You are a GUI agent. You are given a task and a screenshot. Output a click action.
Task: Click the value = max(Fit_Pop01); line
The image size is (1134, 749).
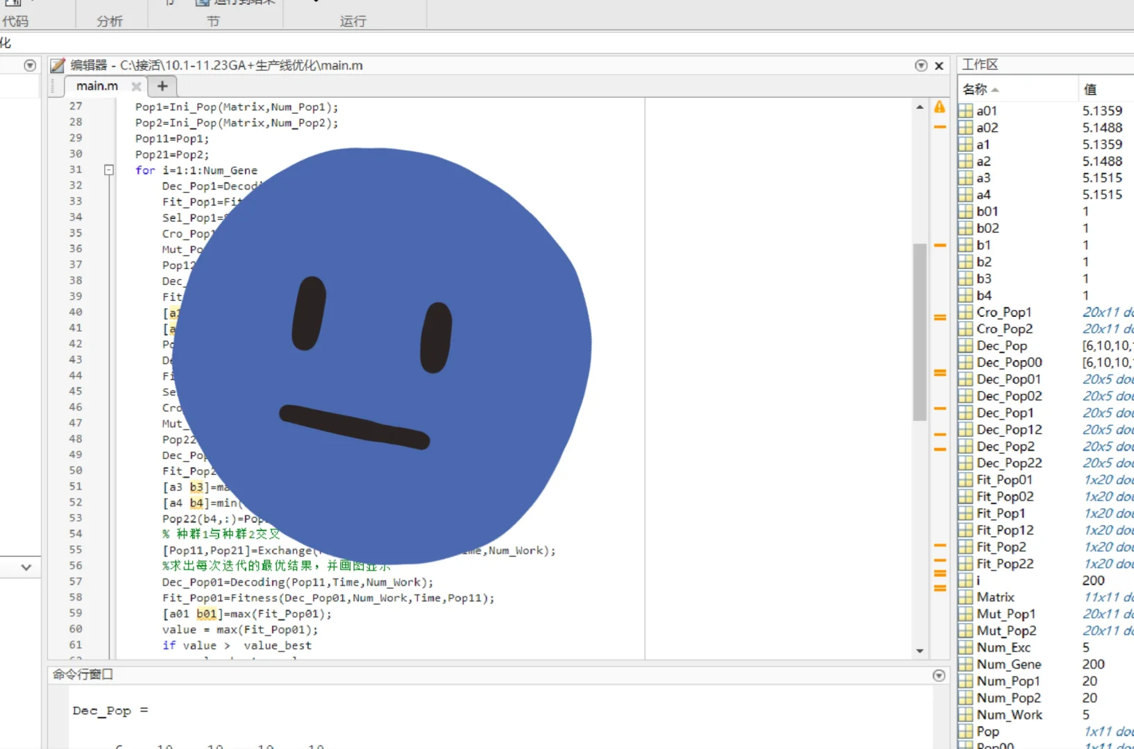point(240,630)
